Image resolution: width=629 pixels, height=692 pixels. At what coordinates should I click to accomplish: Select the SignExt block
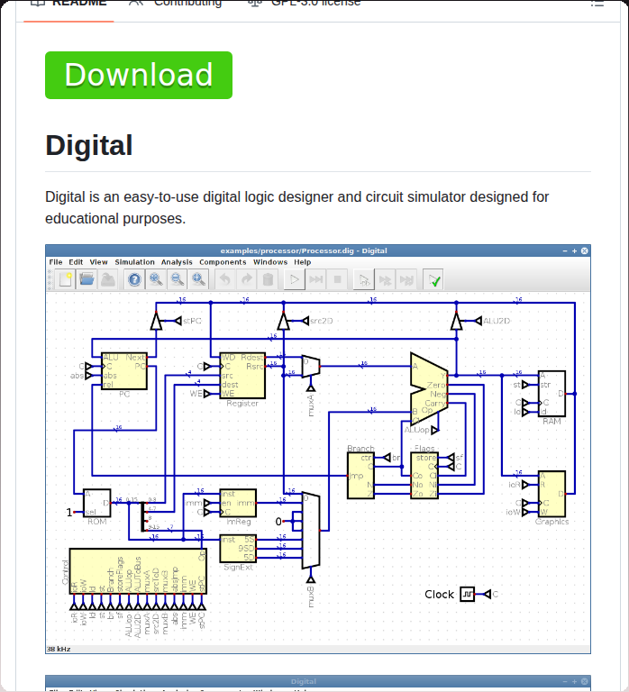[238, 549]
